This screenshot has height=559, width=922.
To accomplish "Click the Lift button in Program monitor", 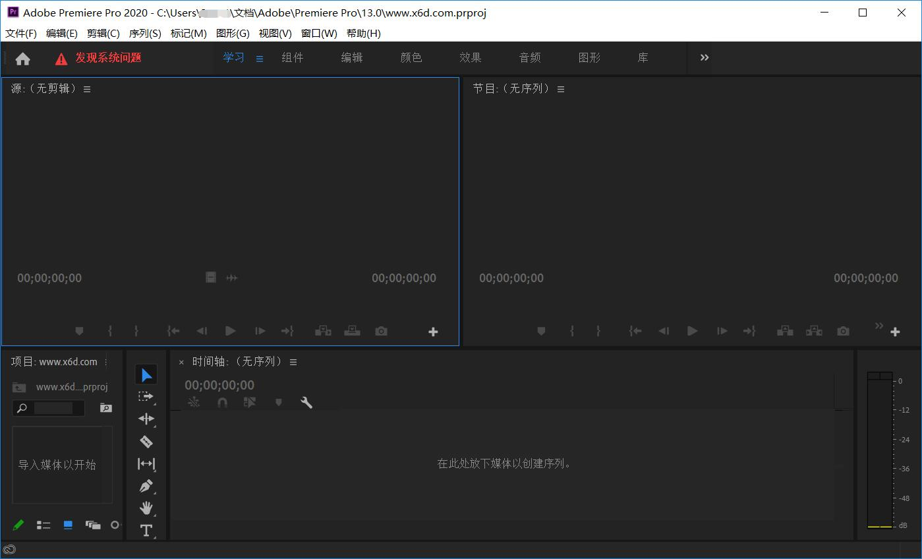I will (785, 331).
